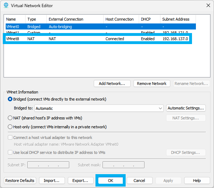Click the DHCP column header
The image size is (214, 188).
pos(149,19)
